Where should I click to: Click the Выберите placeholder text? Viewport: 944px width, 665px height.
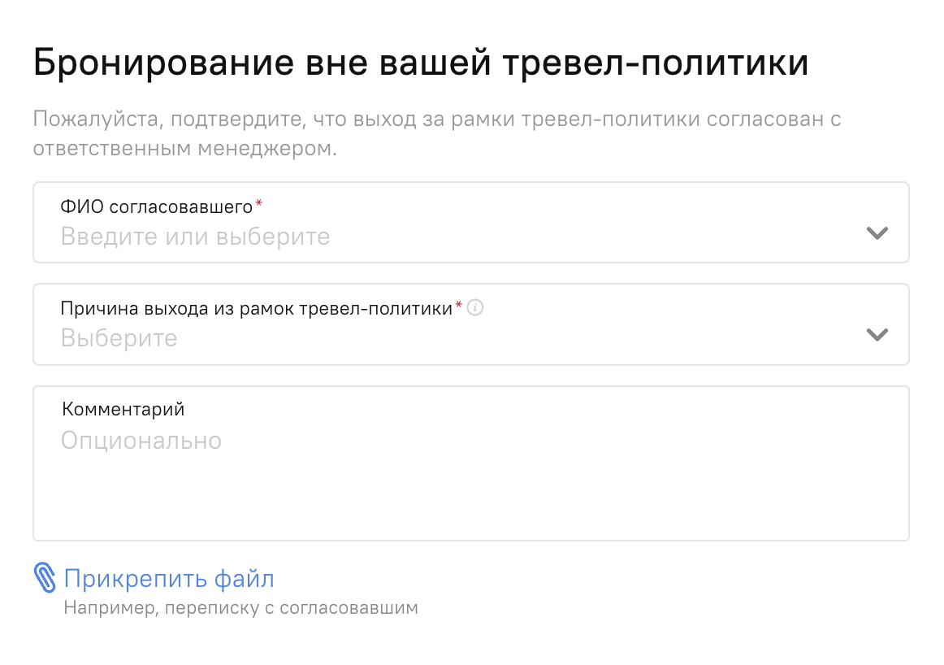coord(119,338)
